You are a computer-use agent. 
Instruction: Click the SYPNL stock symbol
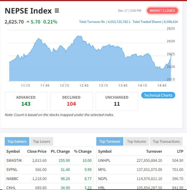click(x=12, y=169)
